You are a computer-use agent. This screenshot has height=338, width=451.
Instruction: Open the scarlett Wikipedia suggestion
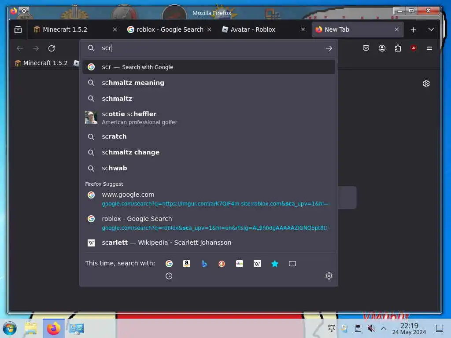[x=209, y=242]
